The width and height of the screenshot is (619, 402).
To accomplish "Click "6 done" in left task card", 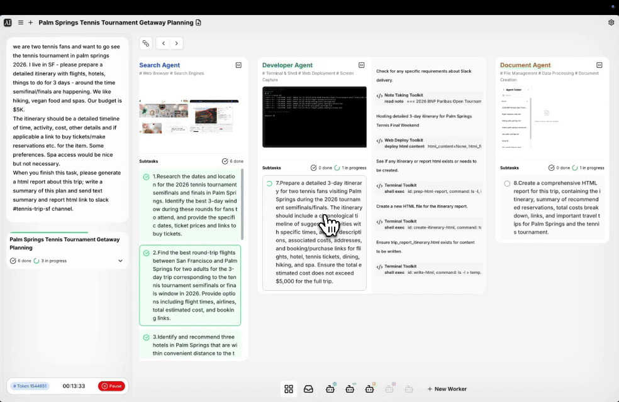I will tap(25, 261).
